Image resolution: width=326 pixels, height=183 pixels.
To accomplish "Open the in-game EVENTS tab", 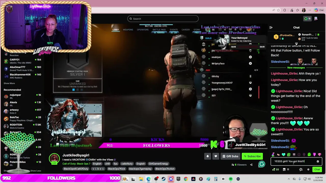I will click(174, 30).
